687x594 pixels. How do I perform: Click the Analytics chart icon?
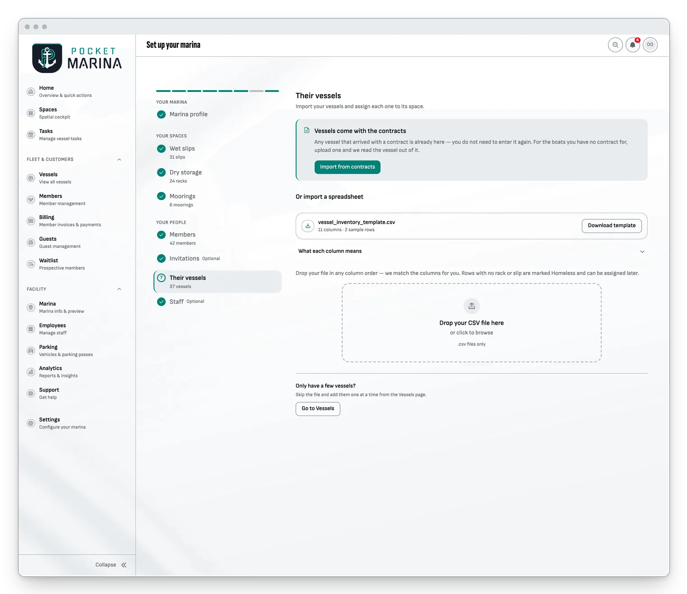pyautogui.click(x=31, y=372)
